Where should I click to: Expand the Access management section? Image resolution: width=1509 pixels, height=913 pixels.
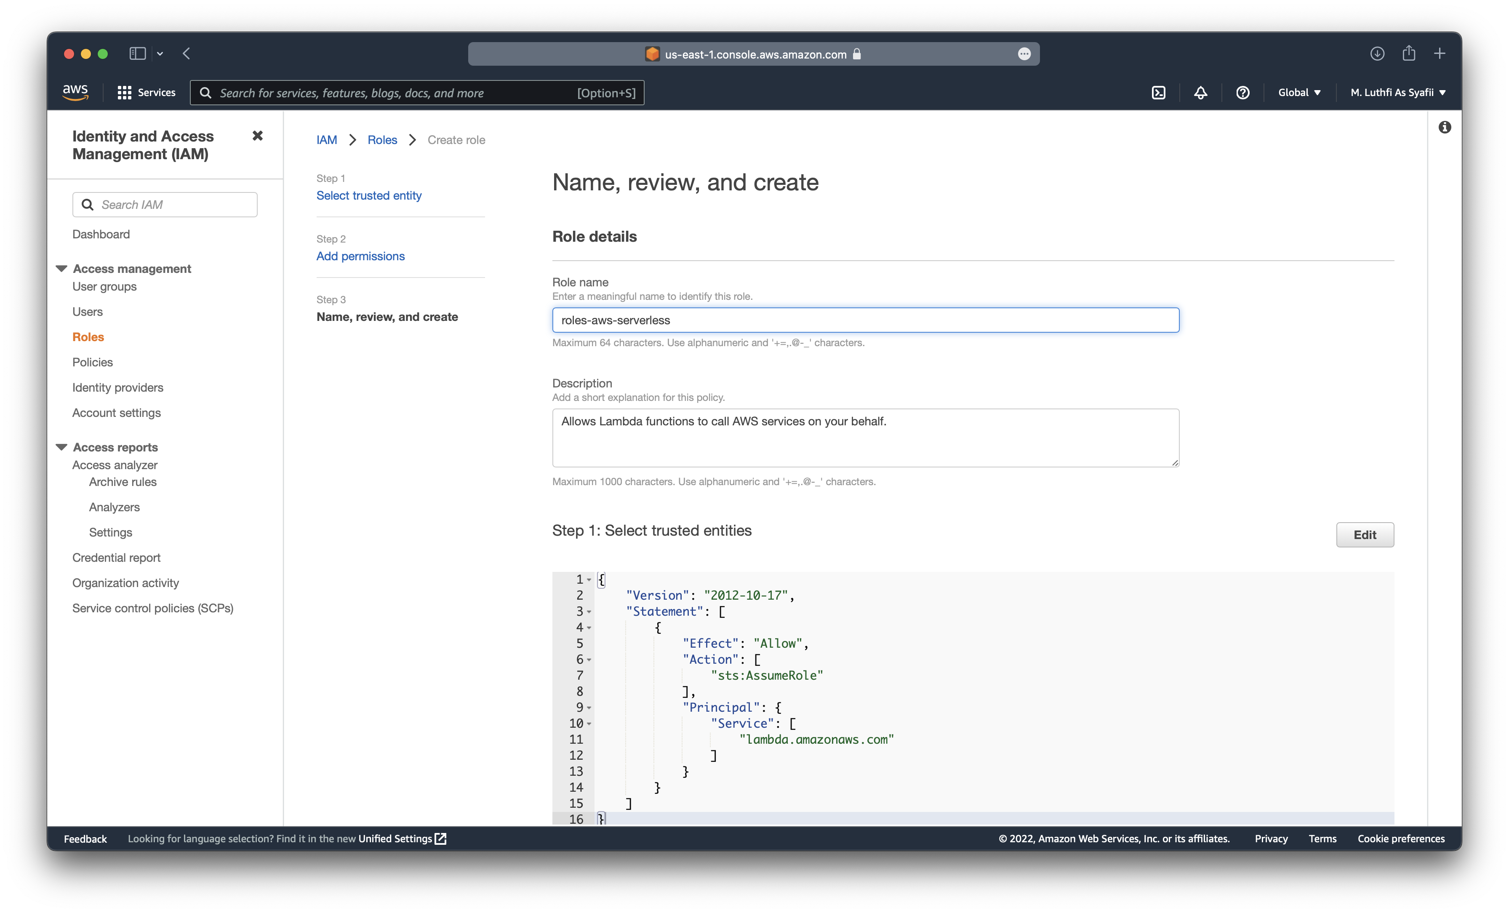(x=61, y=267)
